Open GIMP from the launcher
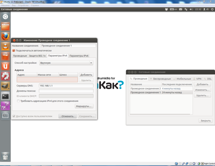Viewport: 215px width, 166px height. point(5,86)
